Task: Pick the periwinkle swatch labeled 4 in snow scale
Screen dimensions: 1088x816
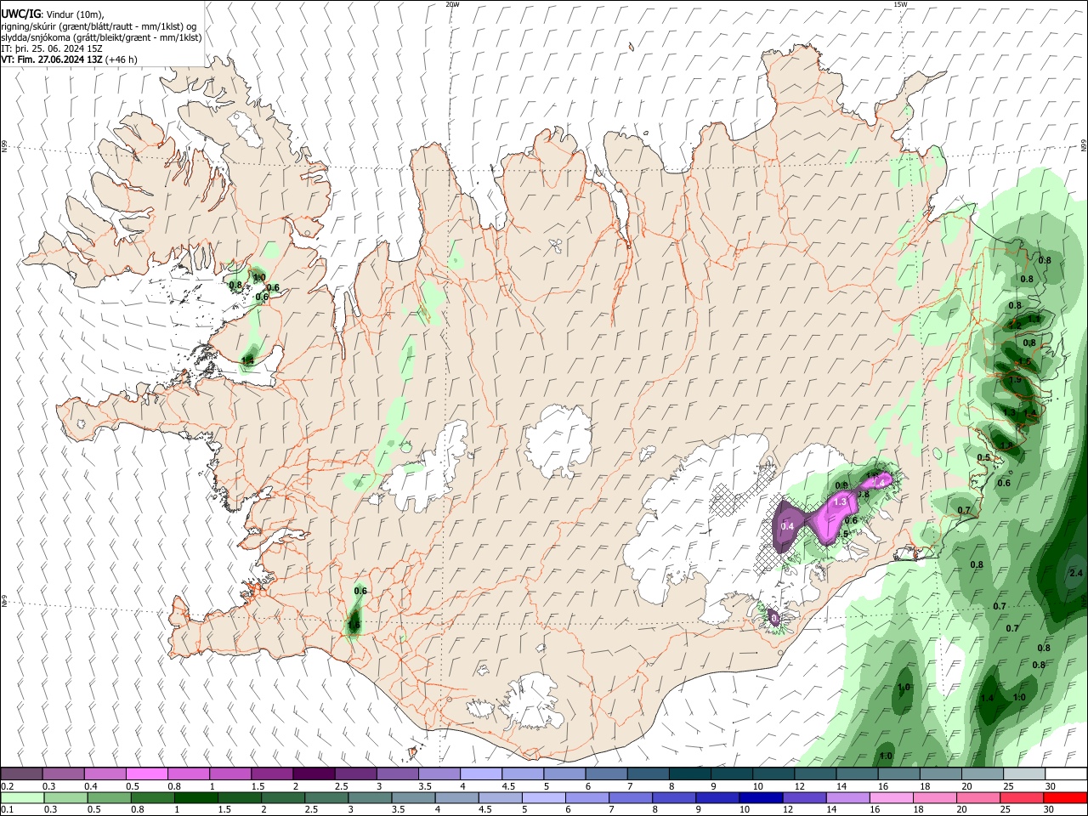Action: tap(480, 773)
